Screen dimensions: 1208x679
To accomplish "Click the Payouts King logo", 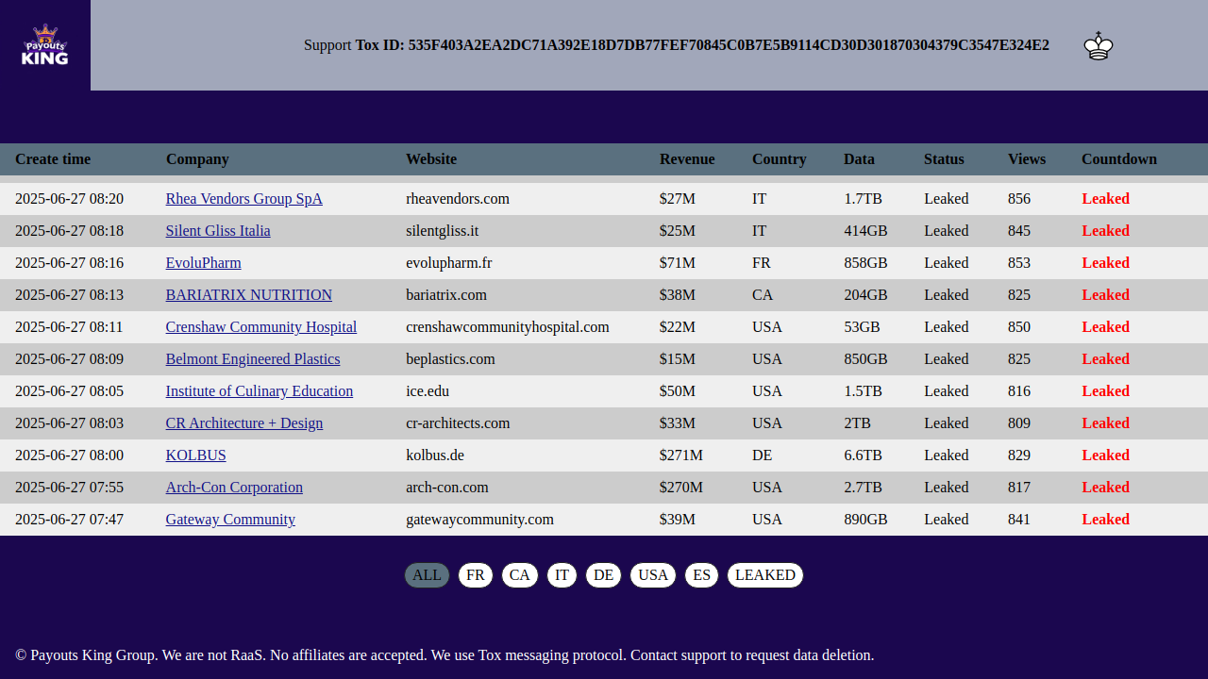I will click(x=45, y=45).
